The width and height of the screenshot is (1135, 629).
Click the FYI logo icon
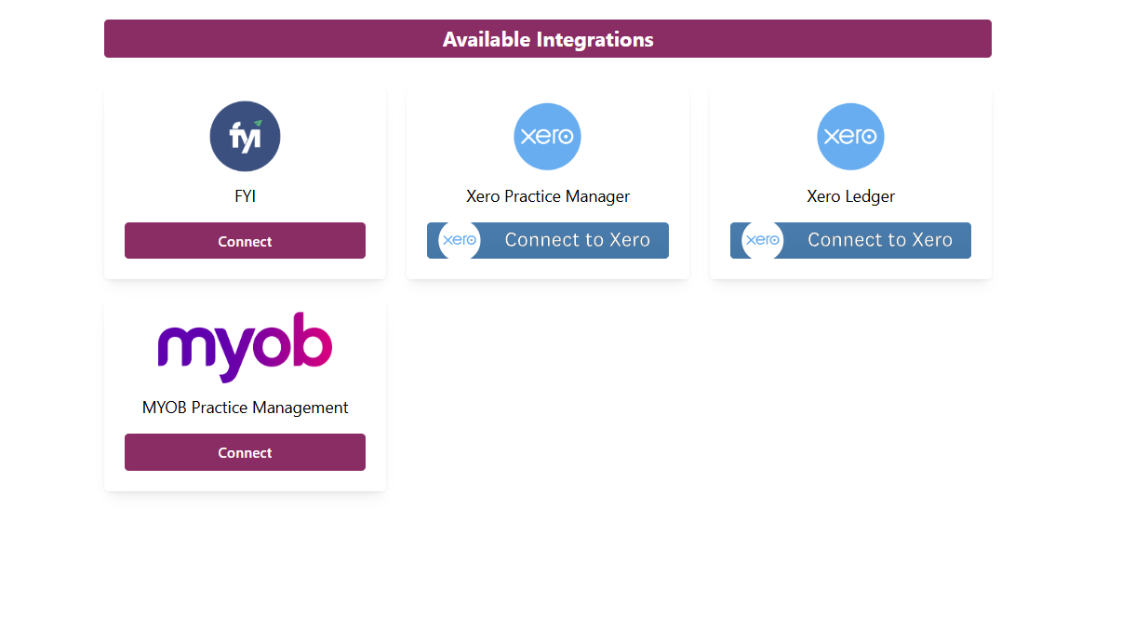click(x=245, y=137)
